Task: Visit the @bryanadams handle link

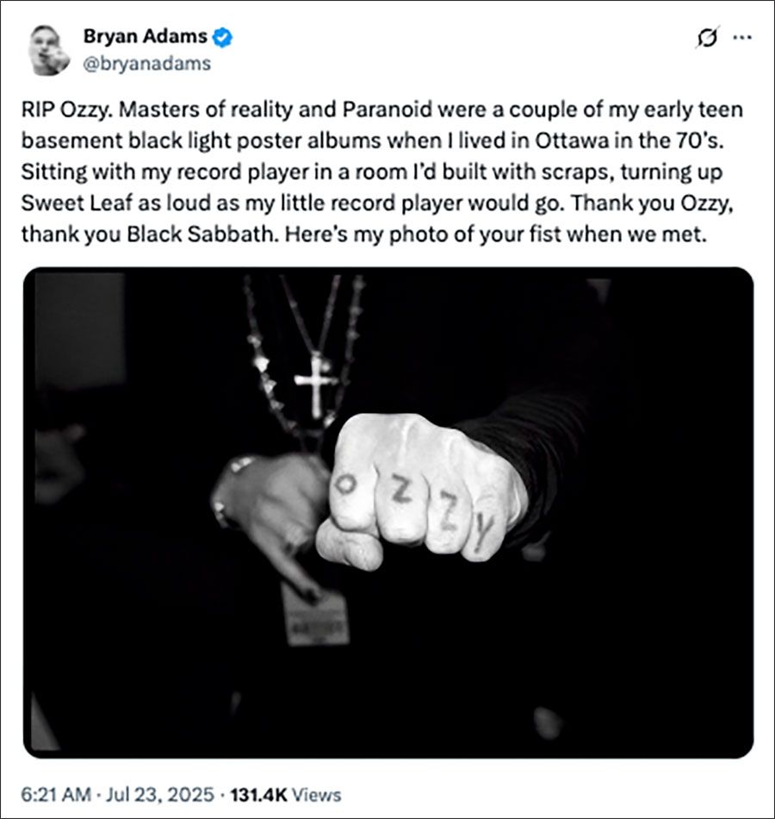Action: tap(146, 63)
